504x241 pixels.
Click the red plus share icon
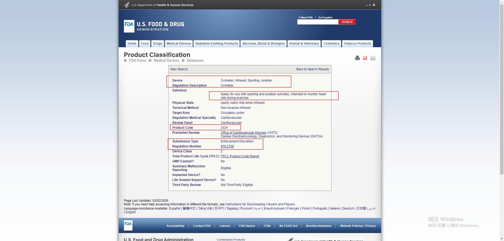(x=365, y=58)
